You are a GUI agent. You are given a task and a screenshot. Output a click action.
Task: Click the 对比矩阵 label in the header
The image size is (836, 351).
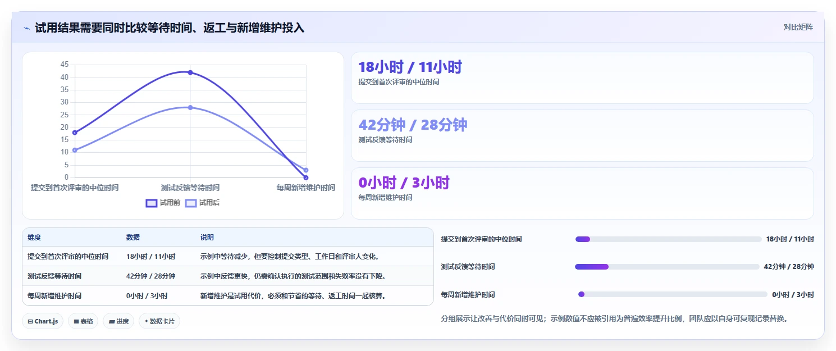tap(798, 27)
